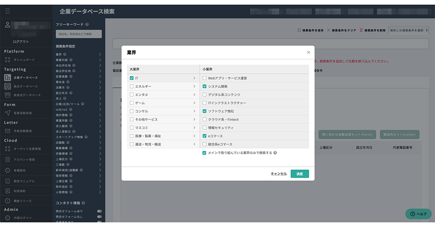
Task: Click the キャンセル link
Action: (x=279, y=174)
